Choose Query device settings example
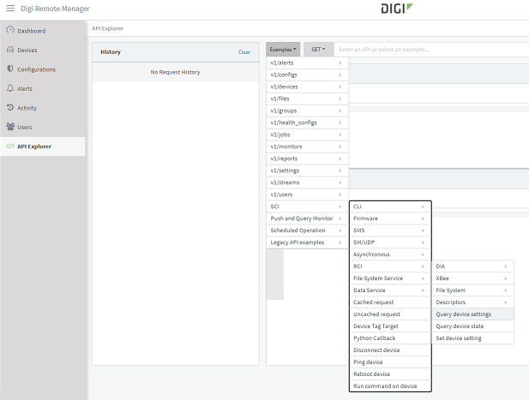This screenshot has width=529, height=400. coord(473,314)
